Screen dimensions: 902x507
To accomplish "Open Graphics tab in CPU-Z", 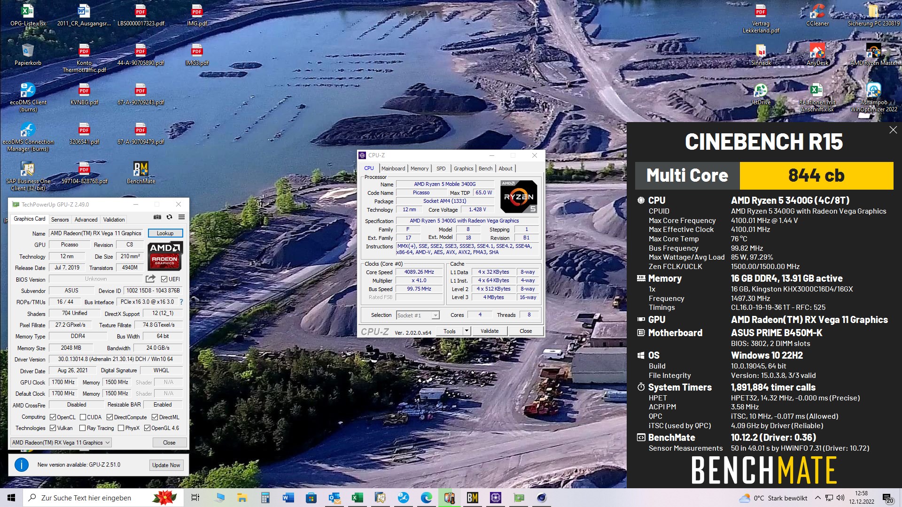I will click(463, 169).
